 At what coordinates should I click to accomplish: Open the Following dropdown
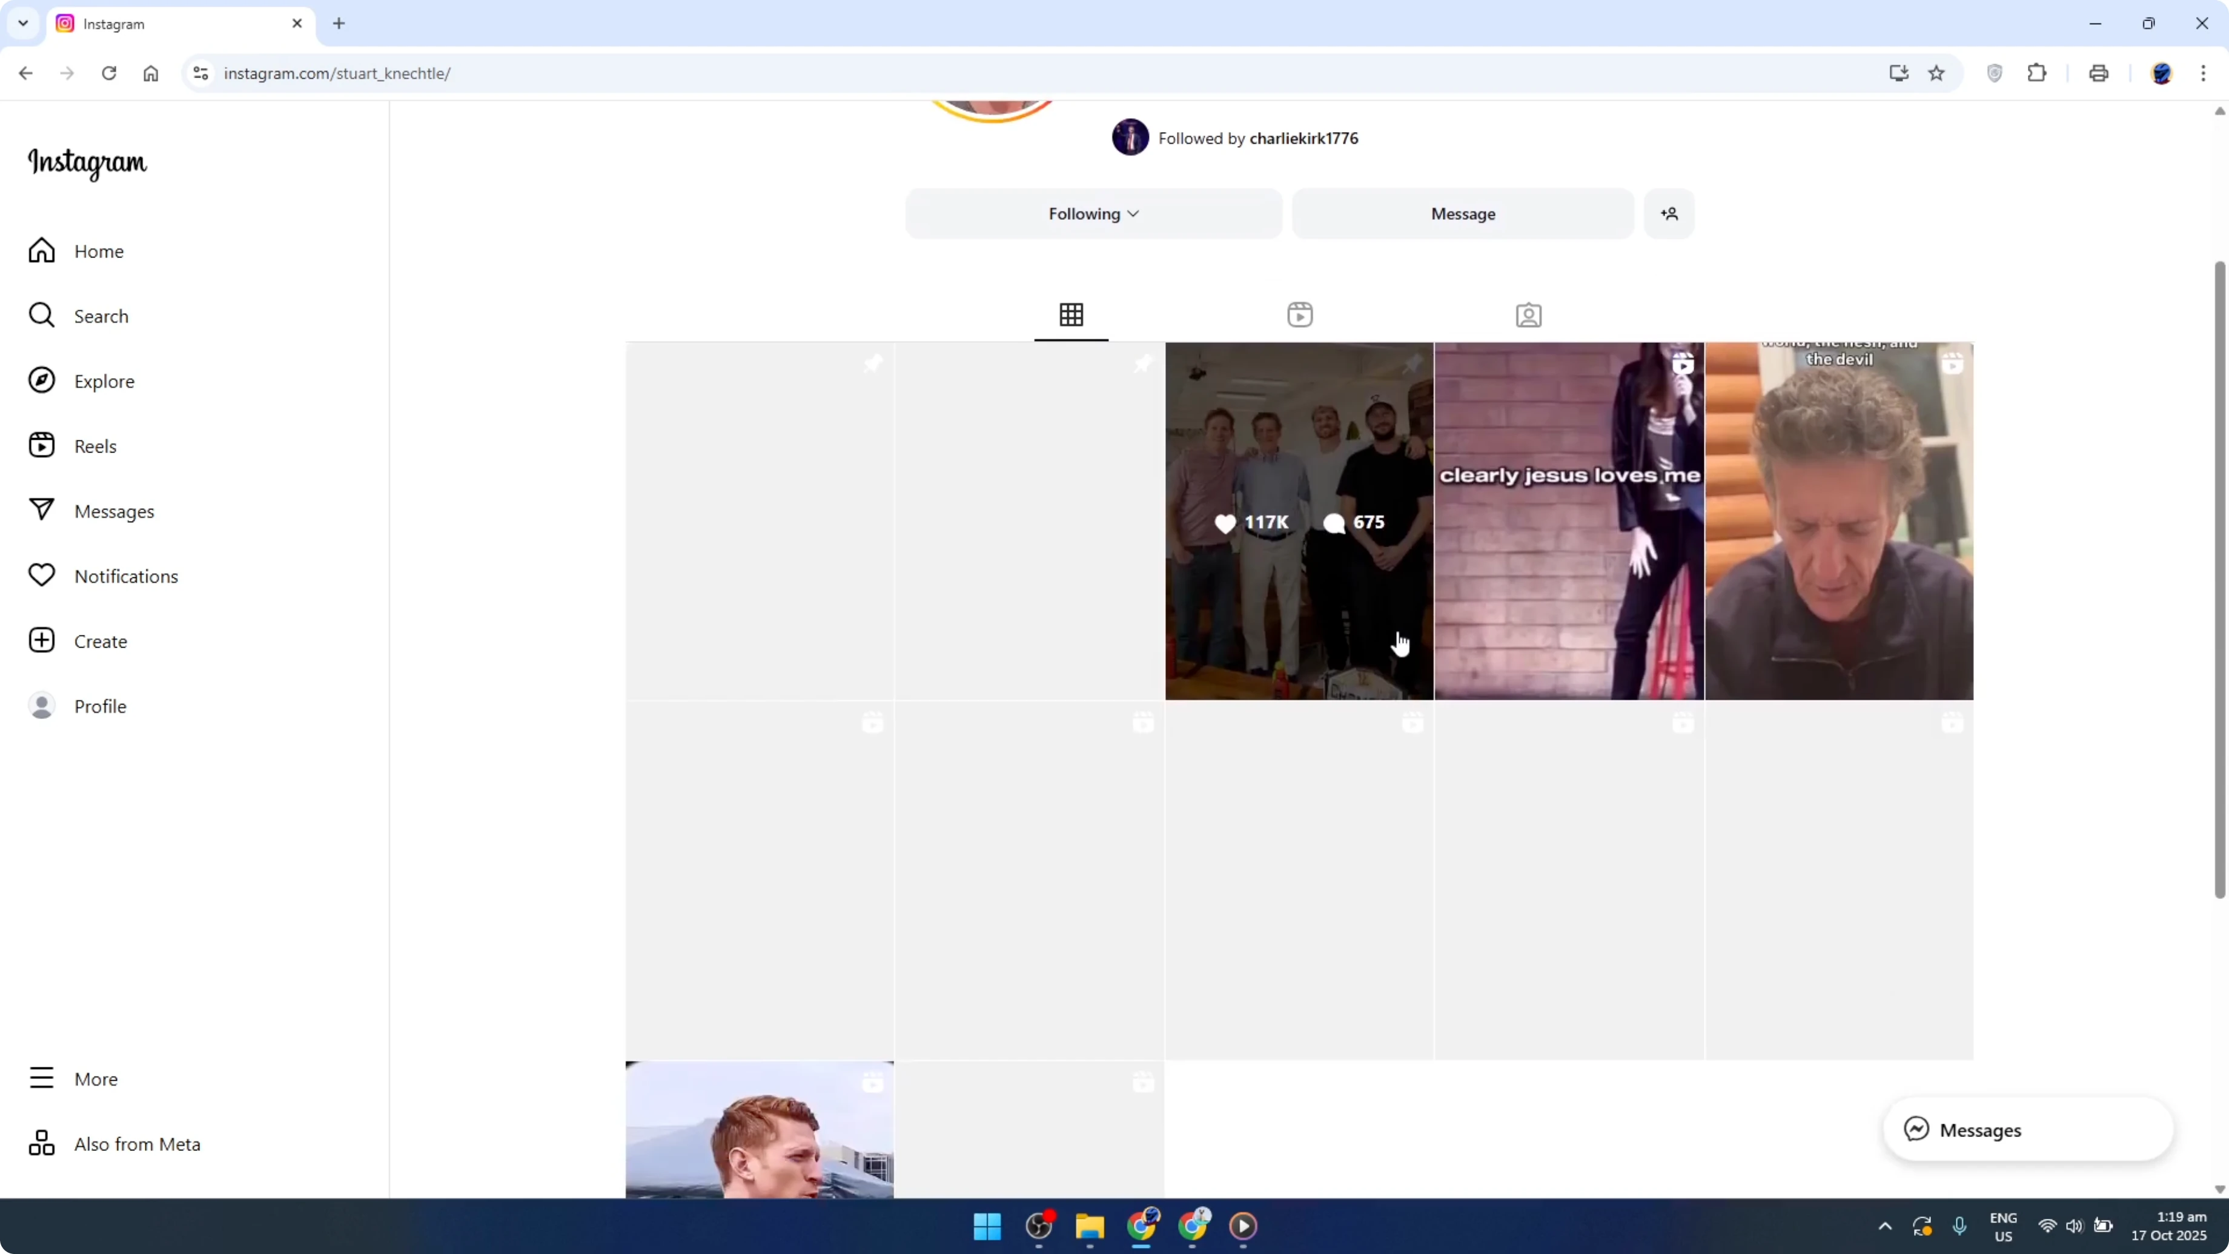tap(1092, 214)
